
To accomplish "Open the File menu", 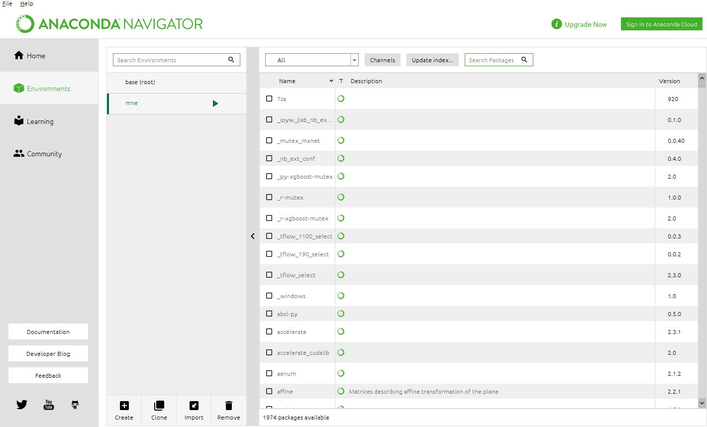I will [7, 3].
